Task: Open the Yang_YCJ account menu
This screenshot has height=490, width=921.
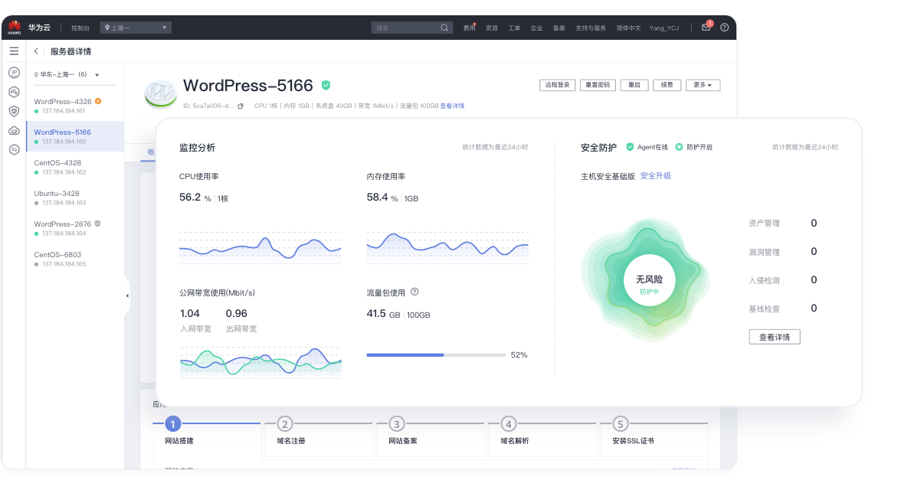Action: 664,28
